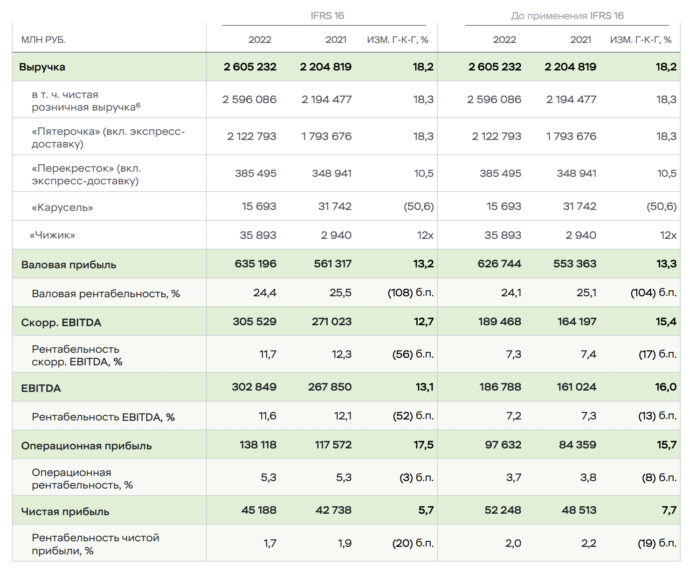Select operating profit value '138 118'
Image resolution: width=690 pixels, height=573 pixels.
(258, 445)
